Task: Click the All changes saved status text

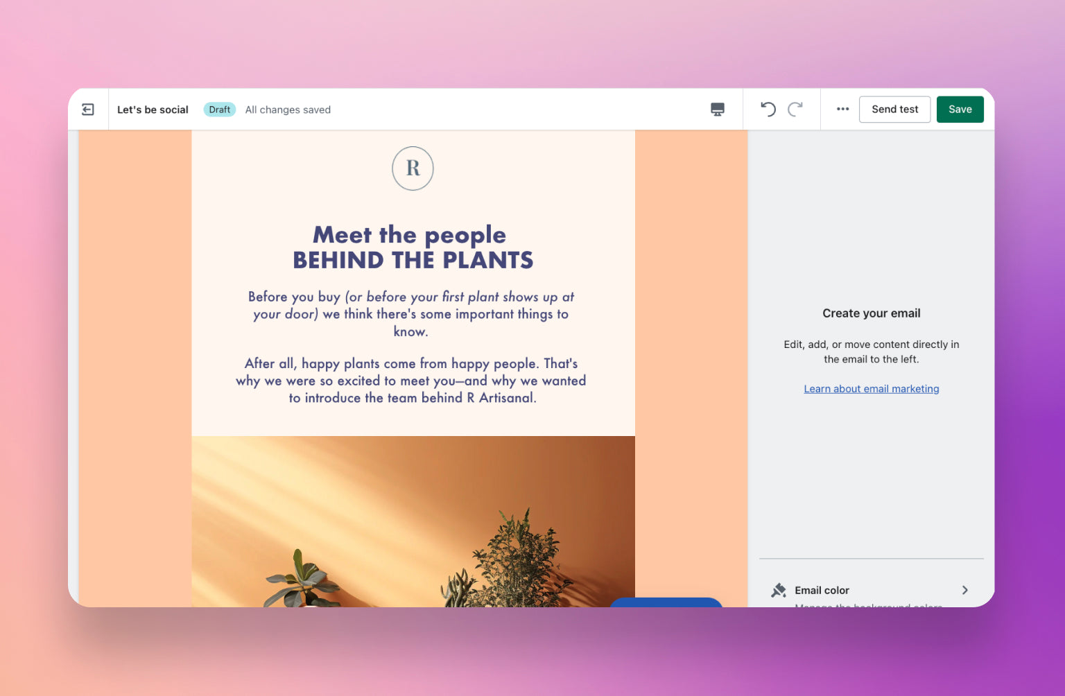Action: (x=288, y=109)
